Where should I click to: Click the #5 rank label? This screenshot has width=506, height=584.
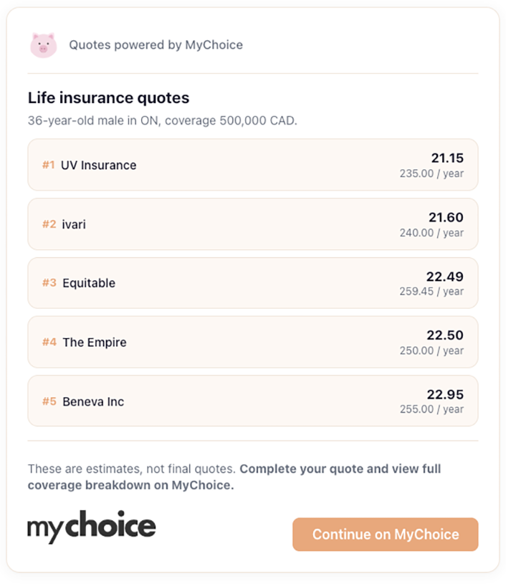49,401
